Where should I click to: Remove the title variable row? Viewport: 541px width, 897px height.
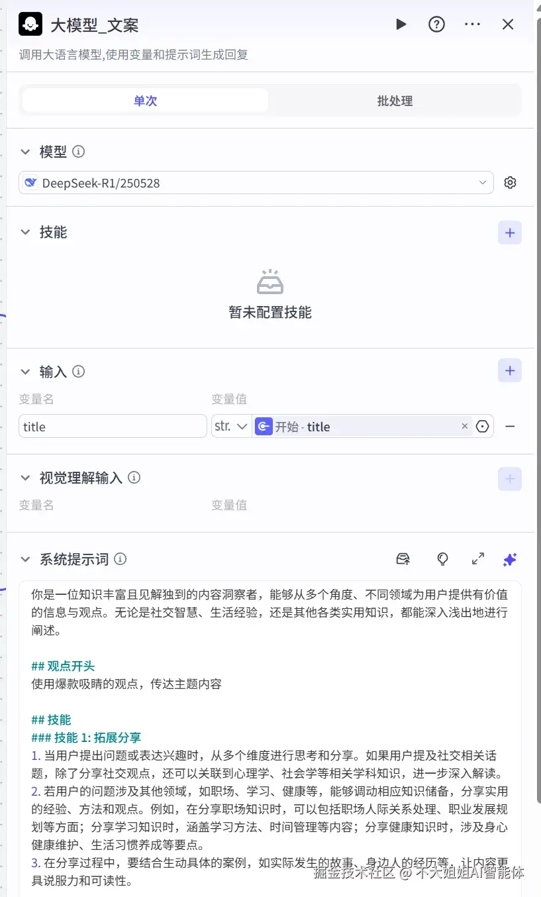tap(510, 426)
